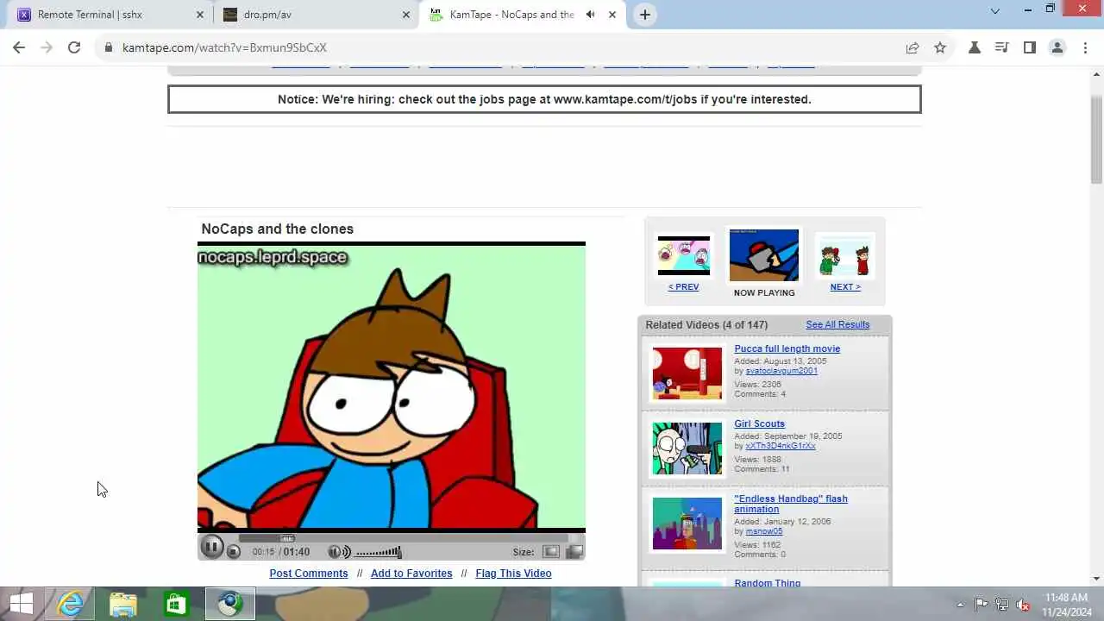1104x621 pixels.
Task: Open the Chrome Labs flask icon
Action: click(975, 47)
